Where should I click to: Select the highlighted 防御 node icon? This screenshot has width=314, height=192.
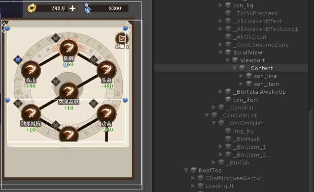coord(69,48)
